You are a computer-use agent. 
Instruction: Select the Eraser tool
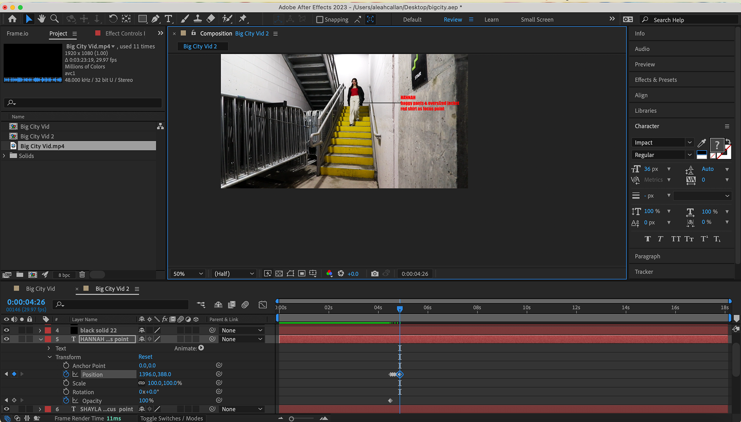211,19
